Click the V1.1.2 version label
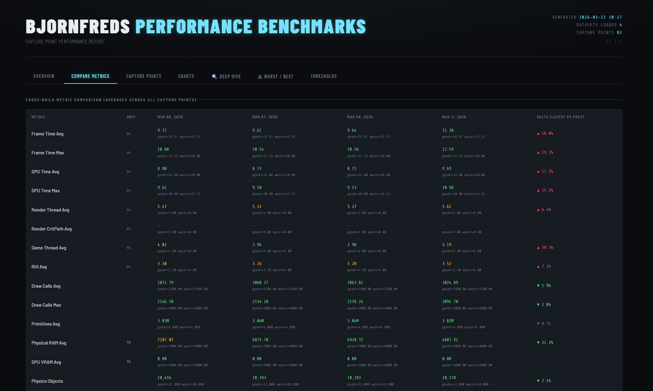 click(x=613, y=42)
